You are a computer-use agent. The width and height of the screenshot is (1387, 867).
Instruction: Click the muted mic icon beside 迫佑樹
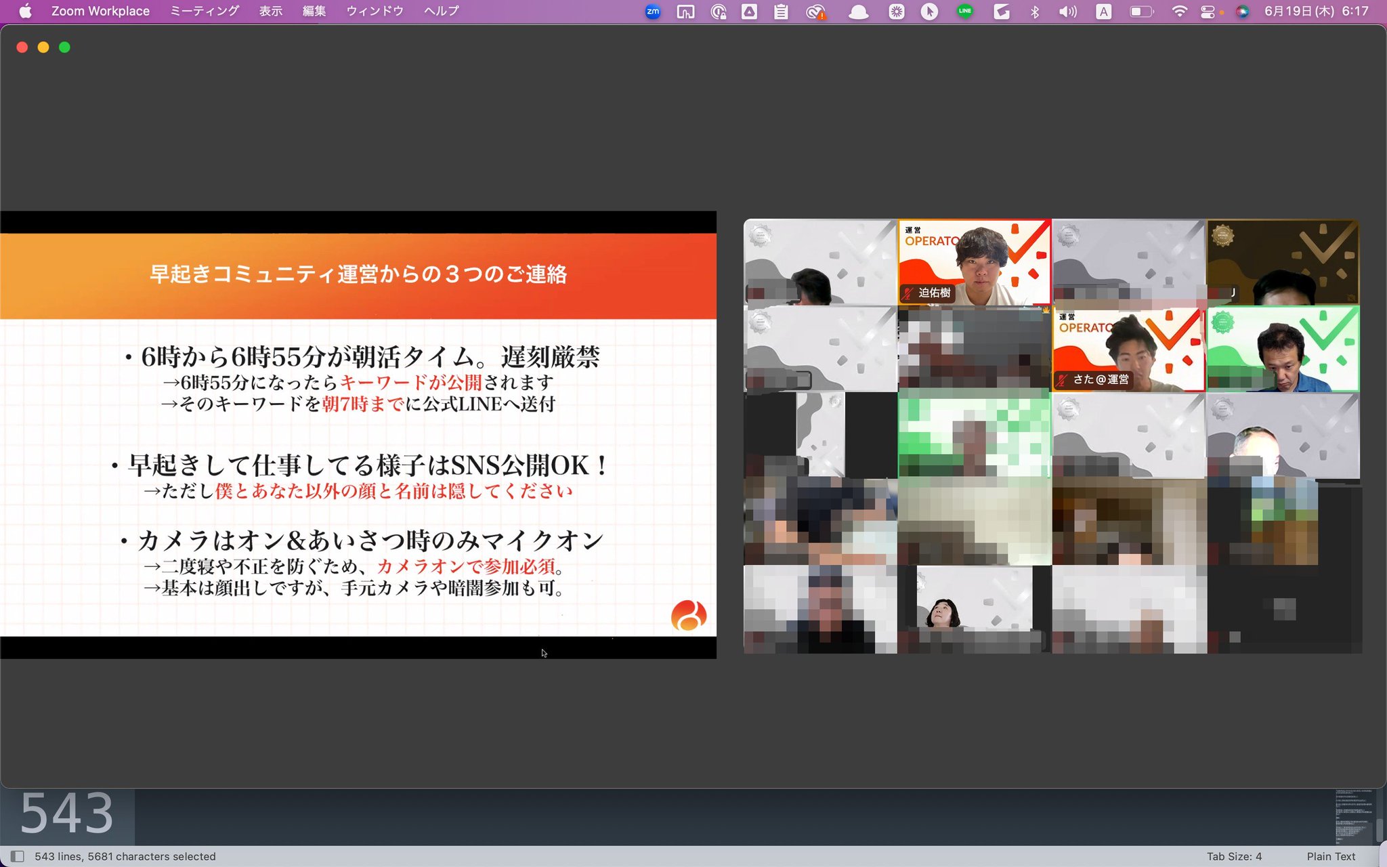click(908, 293)
